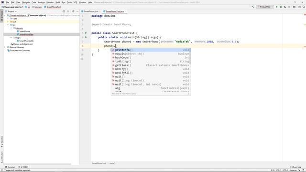Expand External Libraries node

5,47
